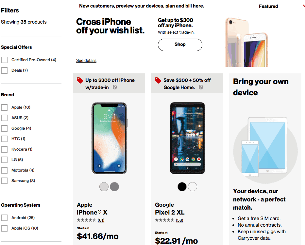Screen dimensions: 305x245
Task: Open help icon for Google Home offer
Action: point(201,87)
